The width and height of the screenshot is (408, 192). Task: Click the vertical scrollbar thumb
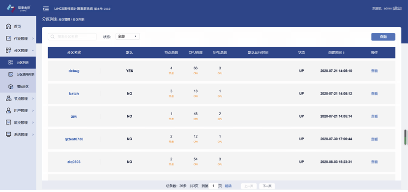(x=405, y=137)
